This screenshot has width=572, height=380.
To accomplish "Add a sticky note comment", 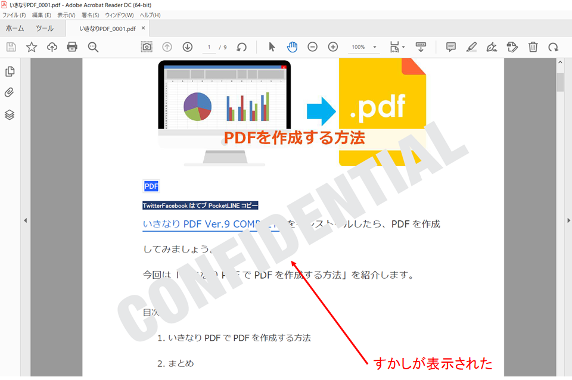I will pyautogui.click(x=451, y=47).
